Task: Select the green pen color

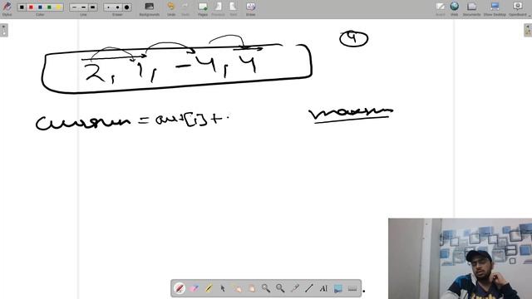Action: point(49,7)
